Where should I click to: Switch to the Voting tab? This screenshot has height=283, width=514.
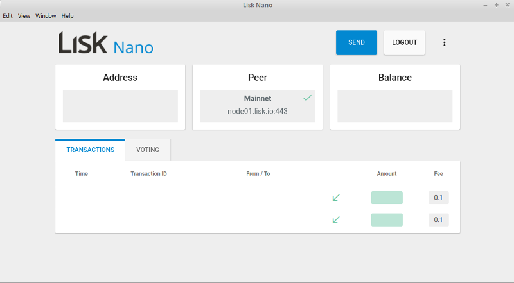pos(148,150)
